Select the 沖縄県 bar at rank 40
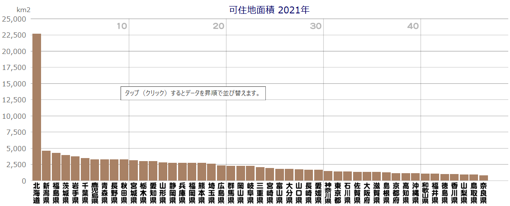The height and width of the screenshot is (206, 510). coord(416,177)
